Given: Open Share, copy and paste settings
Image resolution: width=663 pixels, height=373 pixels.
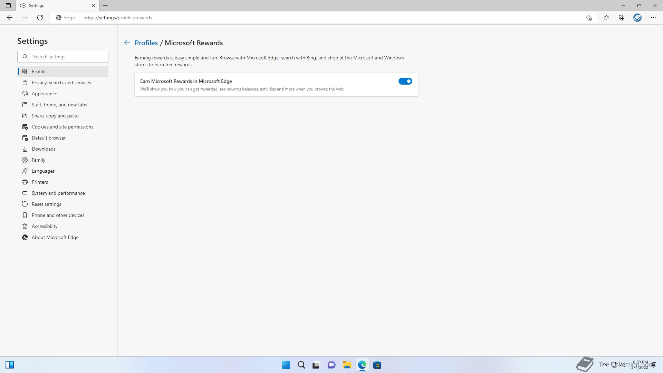Looking at the screenshot, I should point(63,116).
